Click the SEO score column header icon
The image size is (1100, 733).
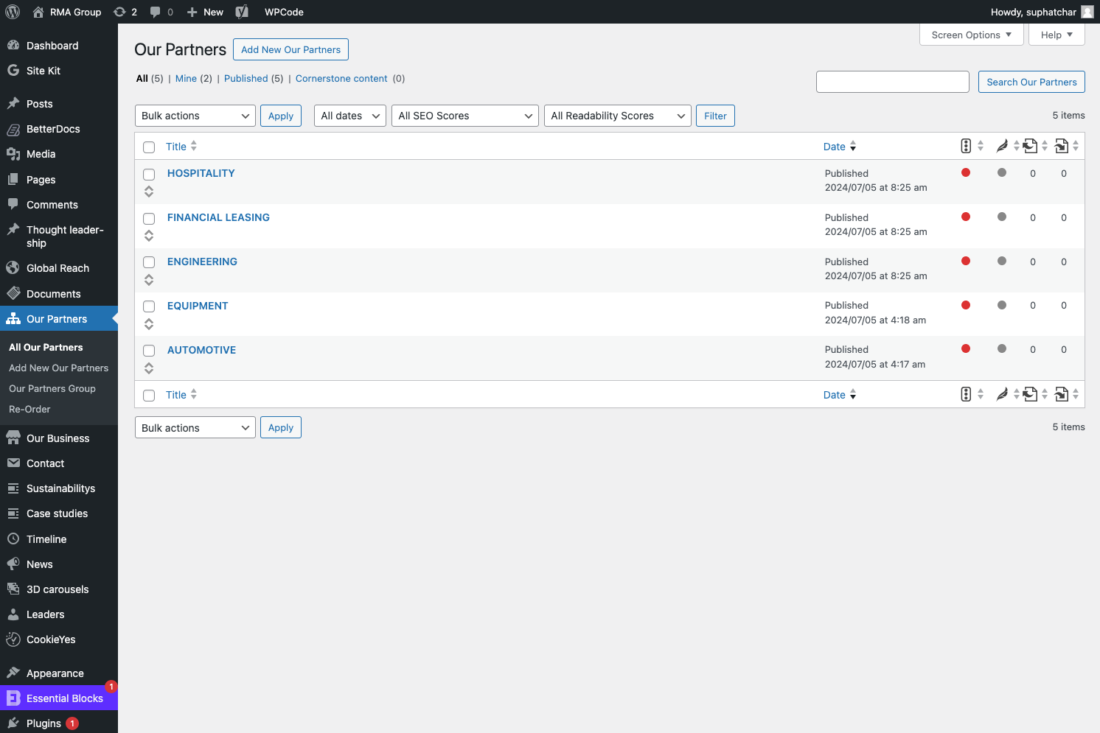pos(966,146)
